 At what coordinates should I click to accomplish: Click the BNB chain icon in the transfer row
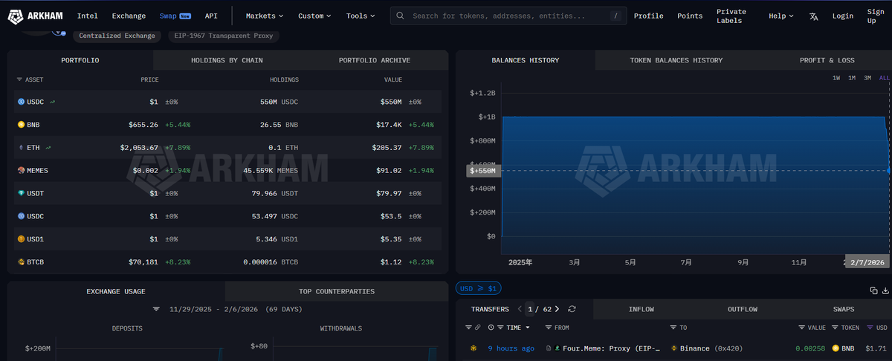coord(472,348)
